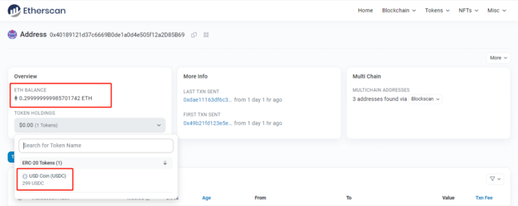
Task: Click the To column header
Action: click(349, 197)
